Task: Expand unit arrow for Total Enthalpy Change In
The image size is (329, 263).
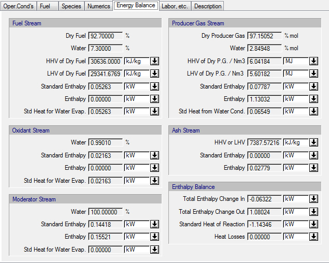Action: coord(313,199)
